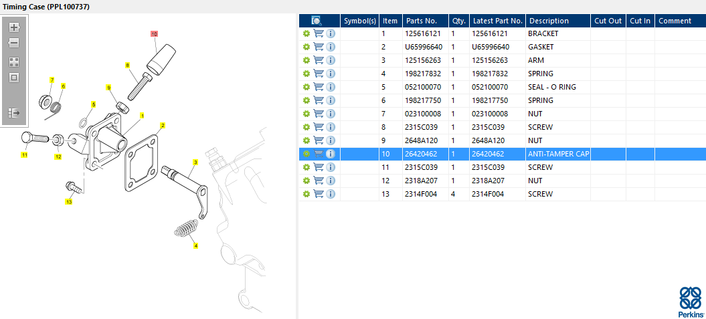Click green gear icon for GASKET row
This screenshot has width=706, height=319.
click(306, 47)
